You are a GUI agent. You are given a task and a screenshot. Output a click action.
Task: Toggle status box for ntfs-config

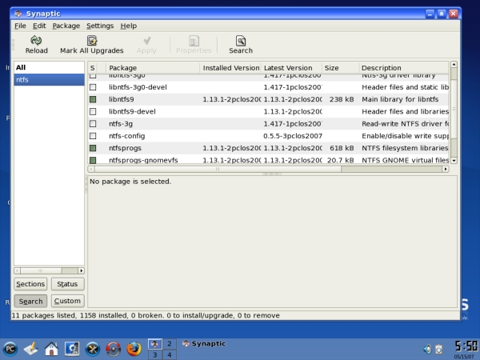(x=93, y=136)
